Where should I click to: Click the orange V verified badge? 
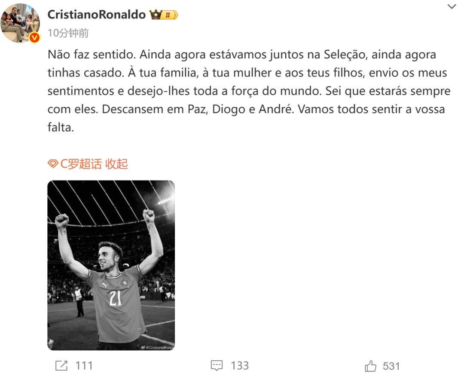[x=35, y=37]
